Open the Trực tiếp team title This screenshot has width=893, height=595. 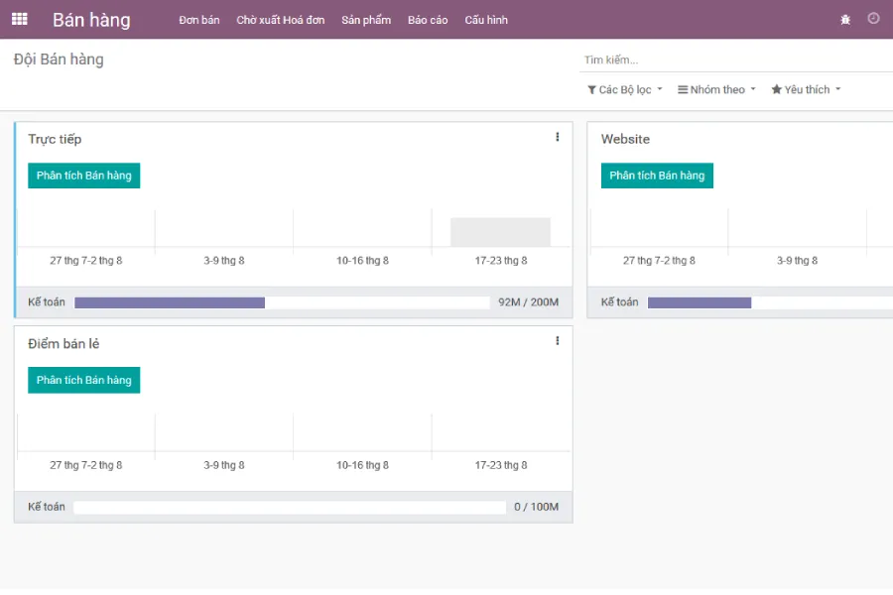coord(55,139)
